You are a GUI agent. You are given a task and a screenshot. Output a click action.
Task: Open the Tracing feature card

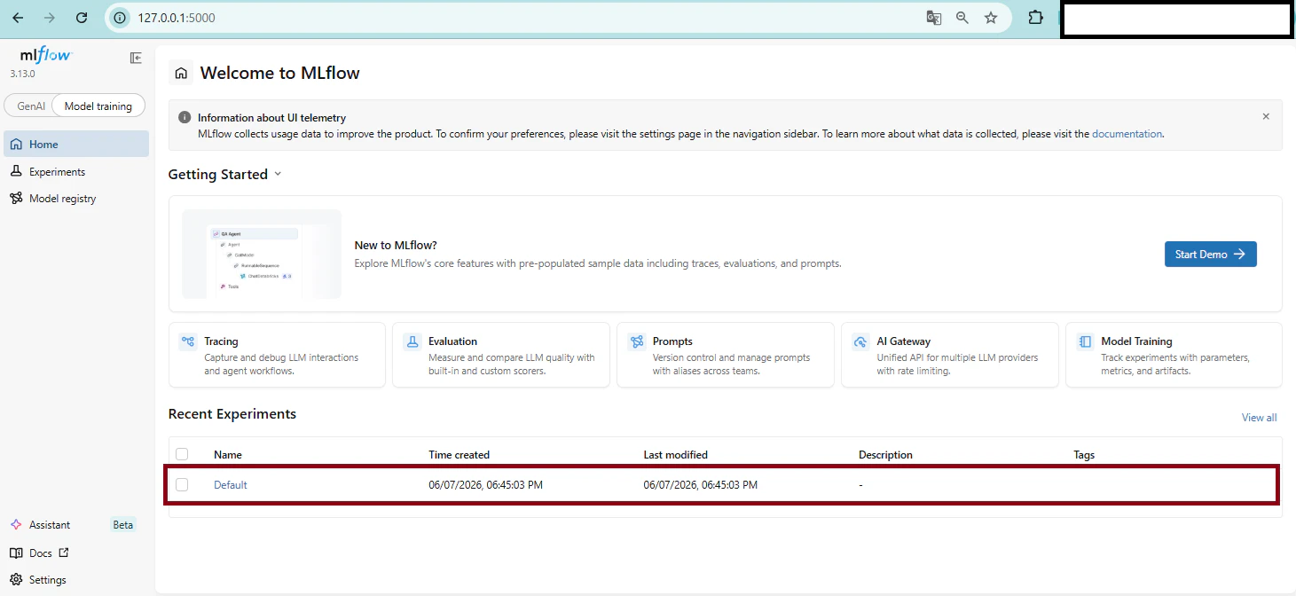tap(277, 355)
